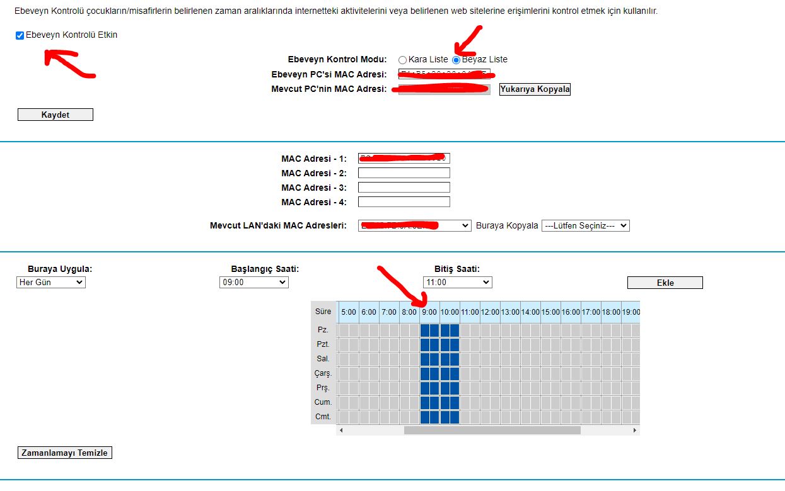Toggle the Ebeveyn Kontrolü Etkin checkbox
This screenshot has height=491, width=785.
(20, 36)
